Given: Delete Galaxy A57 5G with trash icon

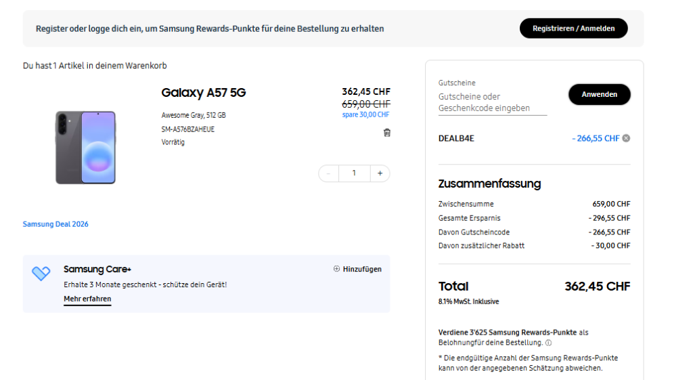Looking at the screenshot, I should [386, 133].
